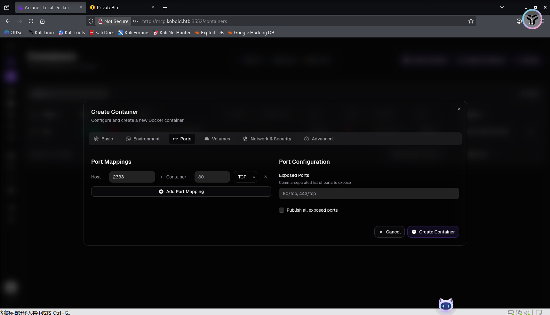Expand the list all tabs chevron
Image resolution: width=550 pixels, height=315 pixels.
click(x=502, y=7)
